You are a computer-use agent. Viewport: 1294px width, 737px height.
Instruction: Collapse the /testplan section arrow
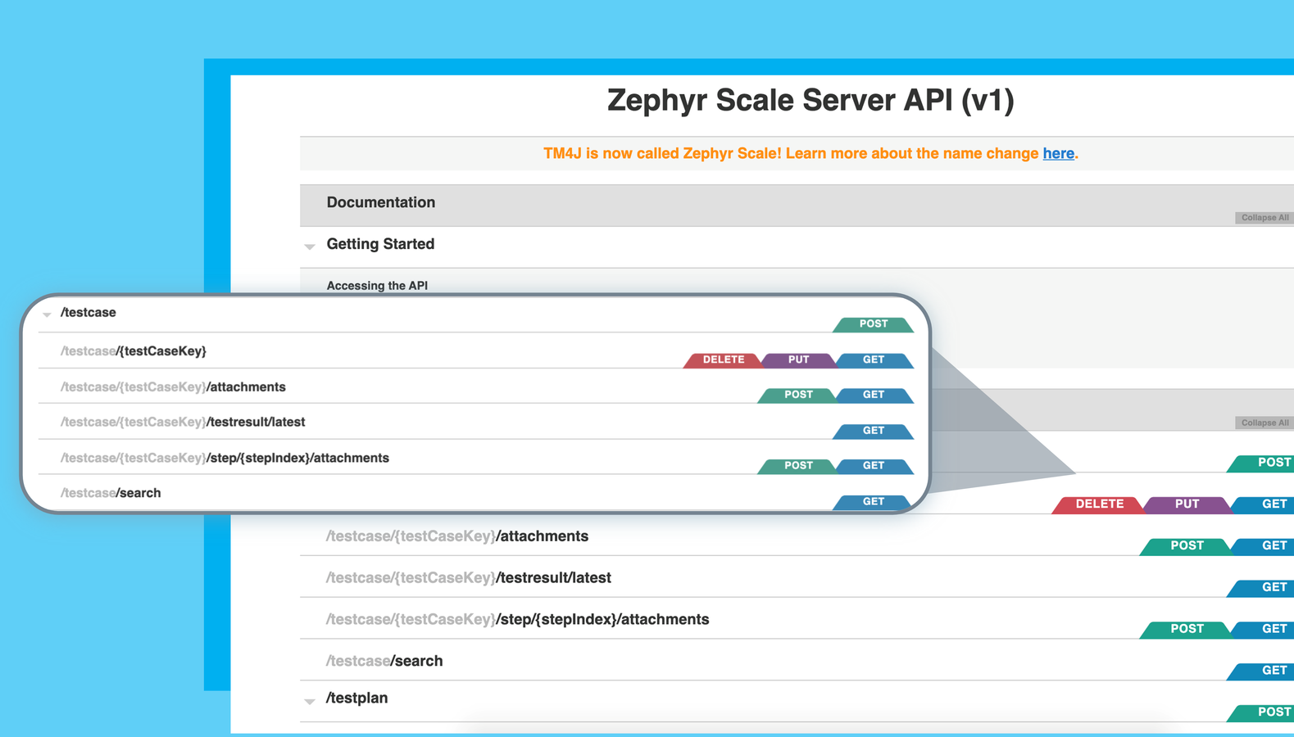click(310, 701)
